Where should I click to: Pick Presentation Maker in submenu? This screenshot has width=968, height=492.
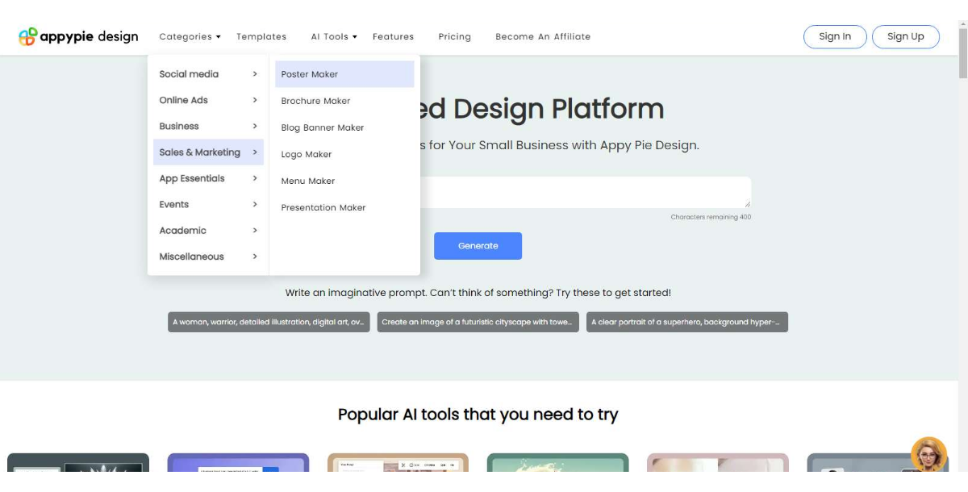tap(323, 207)
